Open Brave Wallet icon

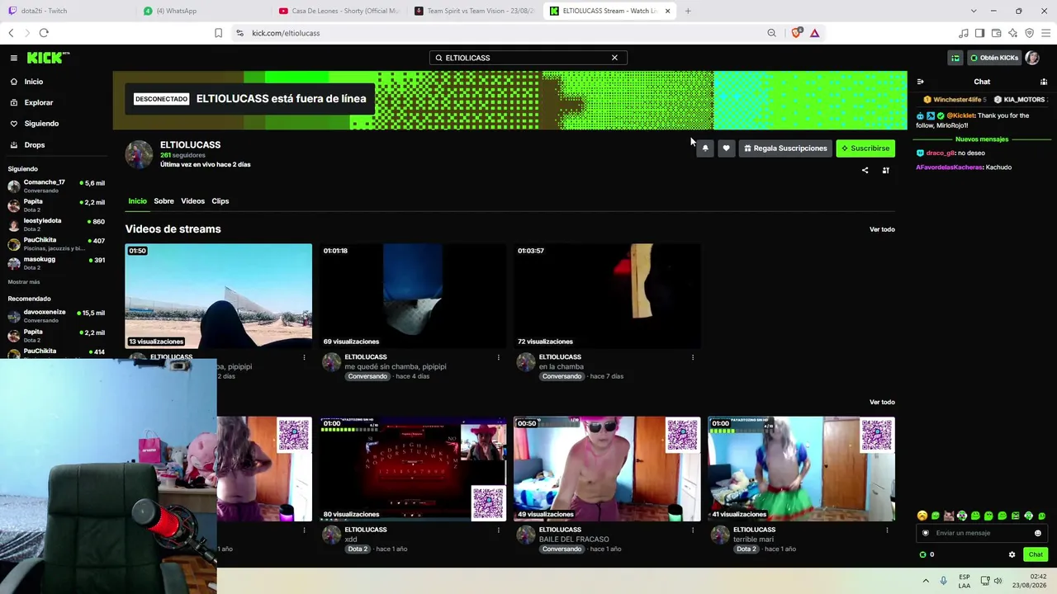click(996, 33)
